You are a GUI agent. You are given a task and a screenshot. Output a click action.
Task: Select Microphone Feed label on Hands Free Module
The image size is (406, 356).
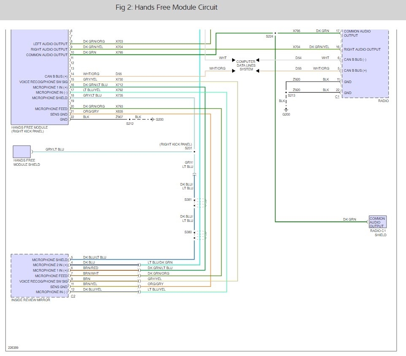(52, 109)
